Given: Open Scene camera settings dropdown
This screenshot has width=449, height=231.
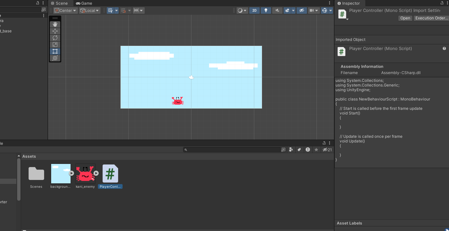Looking at the screenshot, I should (x=314, y=11).
